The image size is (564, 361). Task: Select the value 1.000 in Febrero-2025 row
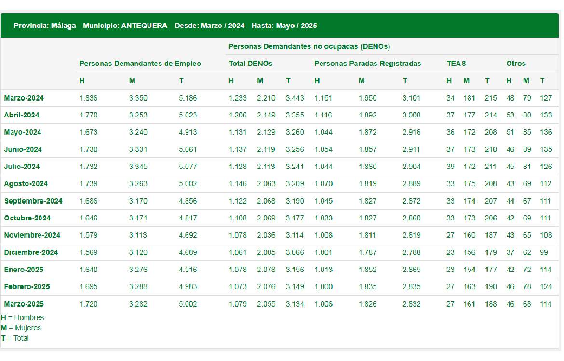[323, 287]
